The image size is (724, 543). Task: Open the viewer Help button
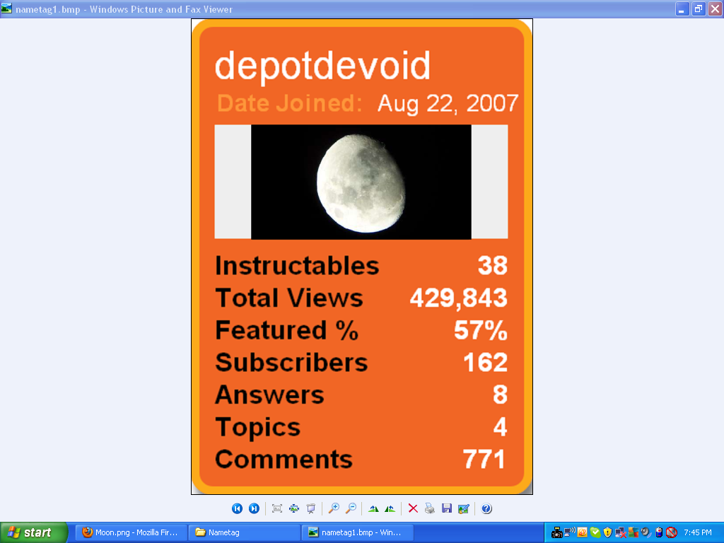[x=486, y=508]
